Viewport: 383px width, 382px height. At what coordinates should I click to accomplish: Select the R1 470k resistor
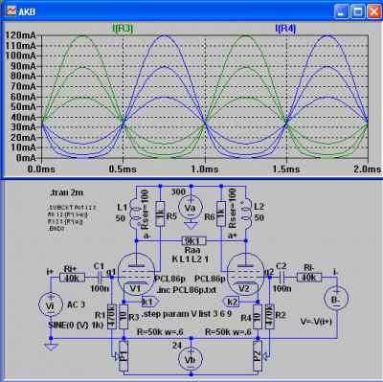coord(111,317)
